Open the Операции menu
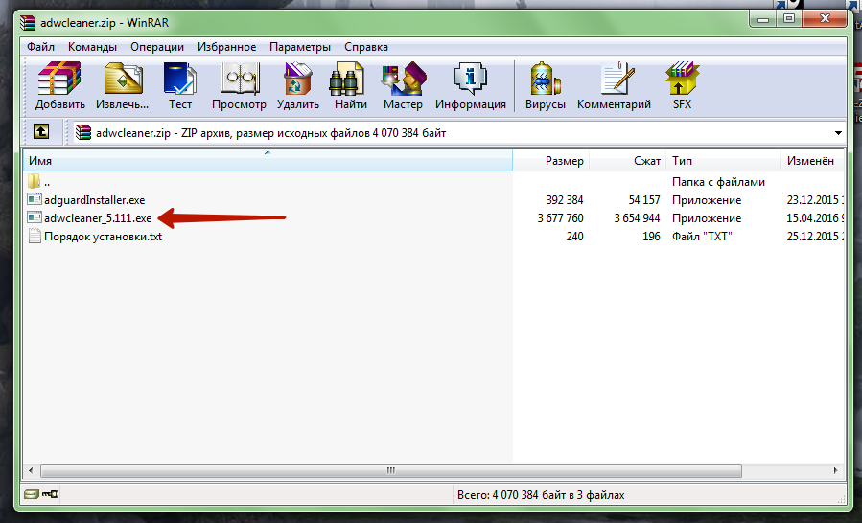 (157, 47)
